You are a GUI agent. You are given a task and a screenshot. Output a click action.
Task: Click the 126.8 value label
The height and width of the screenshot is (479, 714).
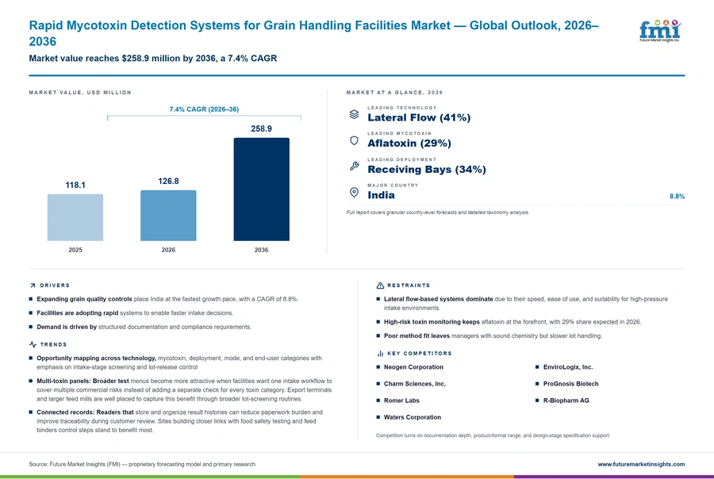[x=168, y=182]
